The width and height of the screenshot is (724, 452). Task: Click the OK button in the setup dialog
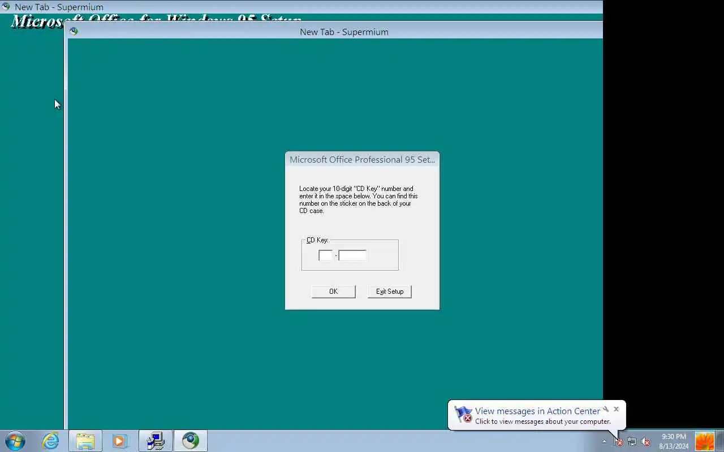click(333, 292)
